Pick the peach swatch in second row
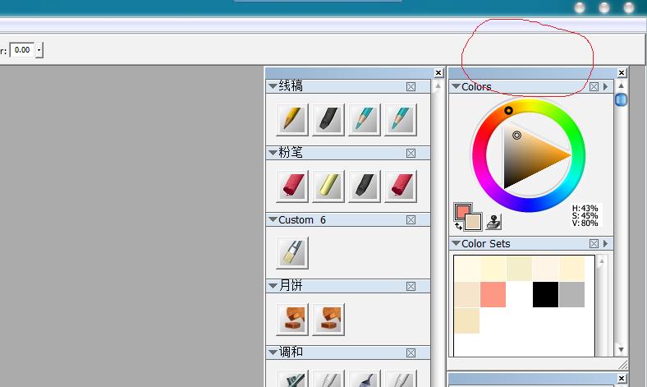 point(467,294)
